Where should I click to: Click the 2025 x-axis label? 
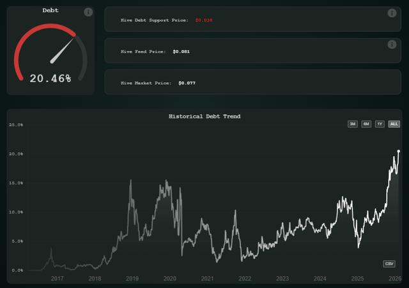coord(358,278)
